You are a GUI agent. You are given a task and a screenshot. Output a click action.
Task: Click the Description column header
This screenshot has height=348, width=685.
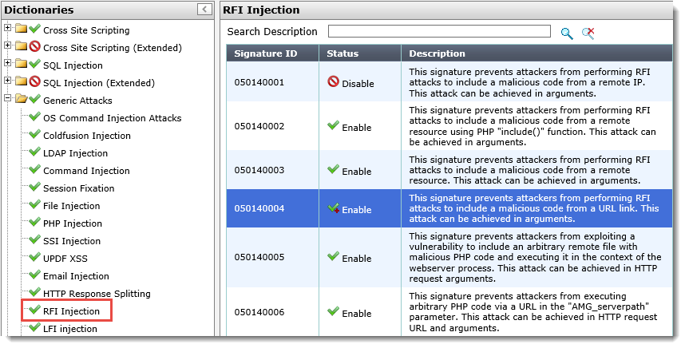[438, 53]
